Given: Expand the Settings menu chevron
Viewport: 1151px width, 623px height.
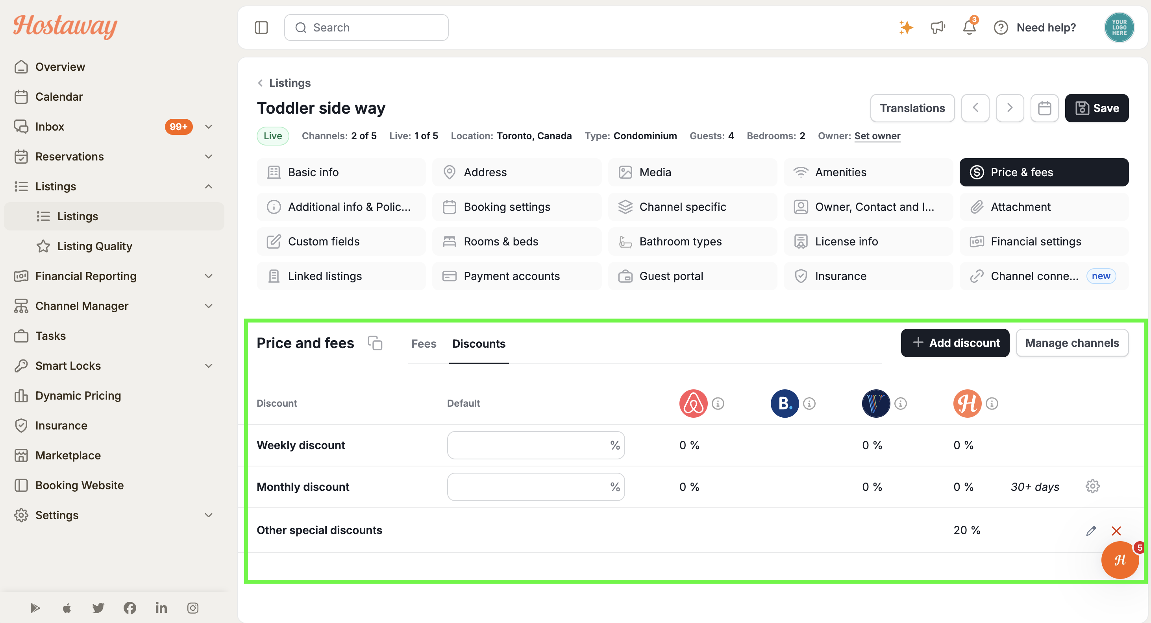Looking at the screenshot, I should tap(208, 515).
